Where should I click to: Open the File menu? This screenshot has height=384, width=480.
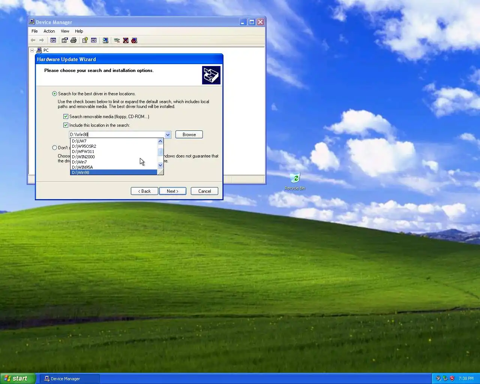pyautogui.click(x=34, y=31)
